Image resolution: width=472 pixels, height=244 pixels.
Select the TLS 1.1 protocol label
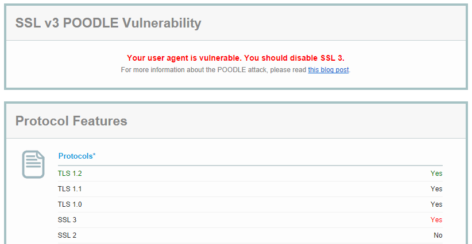click(66, 189)
